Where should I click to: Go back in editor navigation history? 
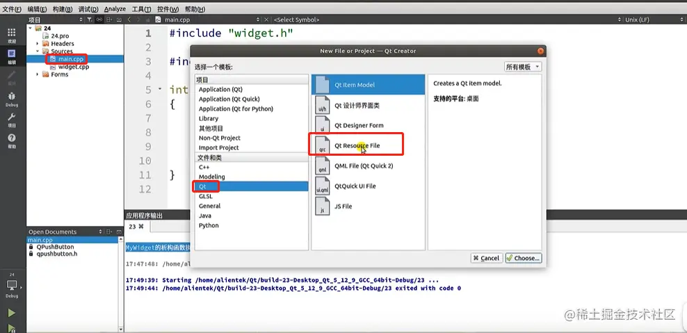coord(129,19)
